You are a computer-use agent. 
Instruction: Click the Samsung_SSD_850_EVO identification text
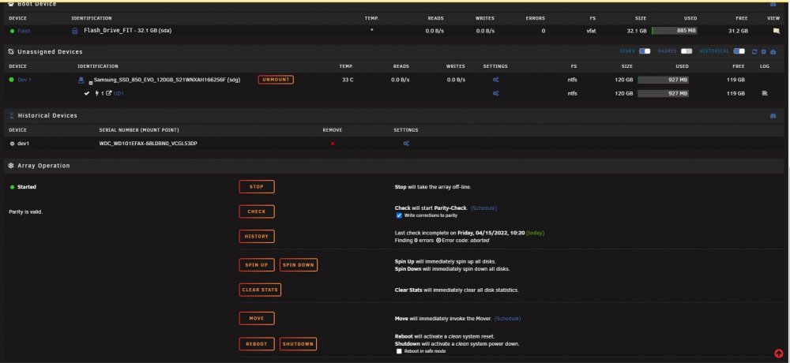[x=167, y=80]
